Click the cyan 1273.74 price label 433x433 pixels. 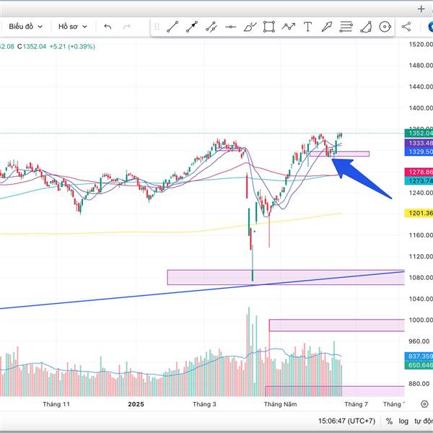(419, 180)
